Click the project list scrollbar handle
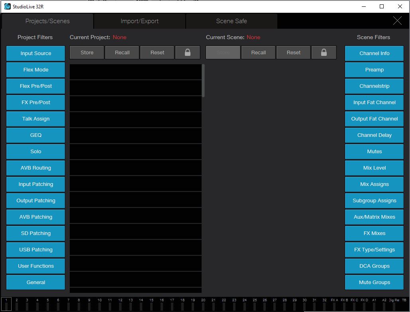This screenshot has width=410, height=312. (203, 81)
